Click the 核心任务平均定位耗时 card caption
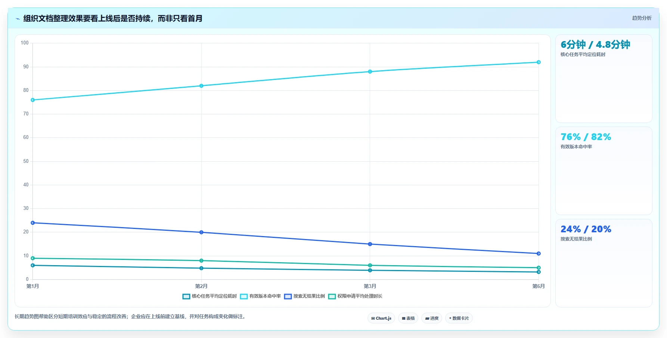667x338 pixels. coord(583,55)
